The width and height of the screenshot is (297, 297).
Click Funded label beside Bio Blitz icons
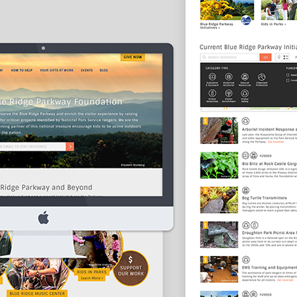tap(266, 156)
